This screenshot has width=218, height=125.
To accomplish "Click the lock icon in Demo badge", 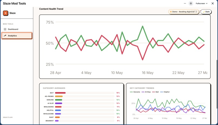I will click(x=196, y=12).
